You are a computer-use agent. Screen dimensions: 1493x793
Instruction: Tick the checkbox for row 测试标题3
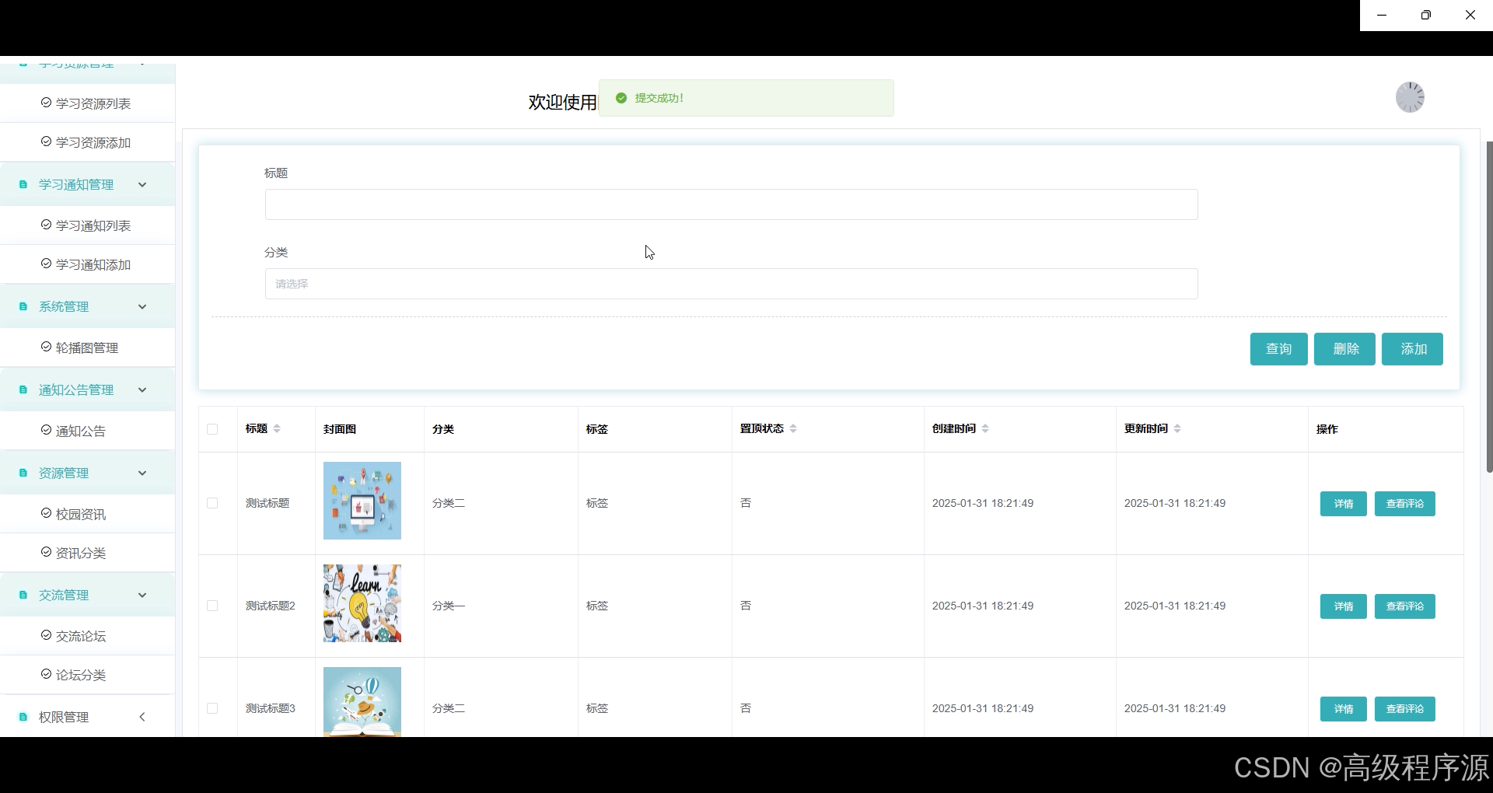(x=212, y=708)
